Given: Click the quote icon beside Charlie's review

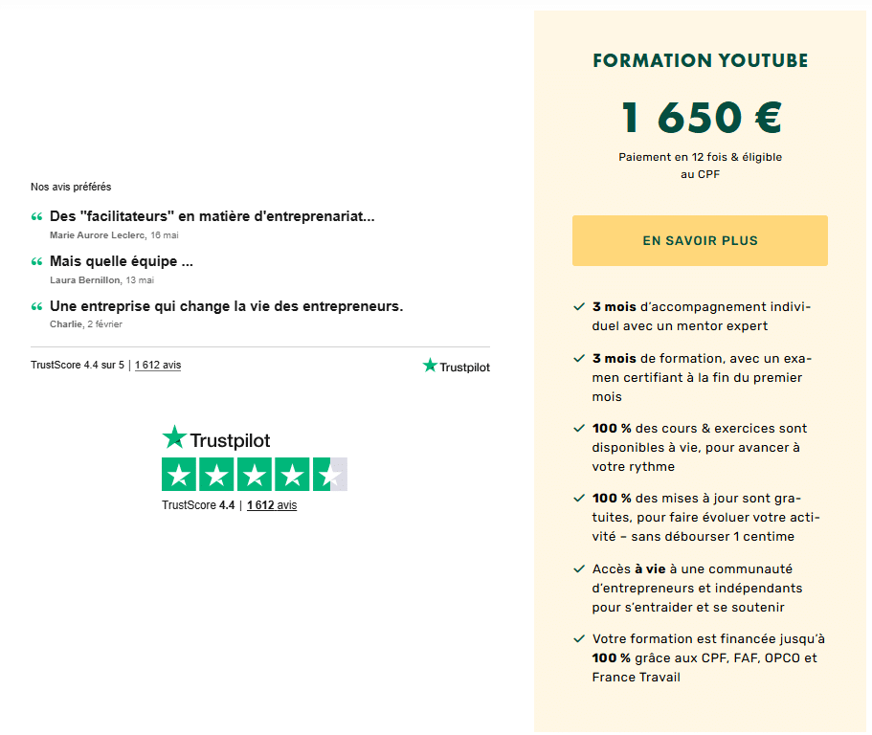Looking at the screenshot, I should [36, 306].
